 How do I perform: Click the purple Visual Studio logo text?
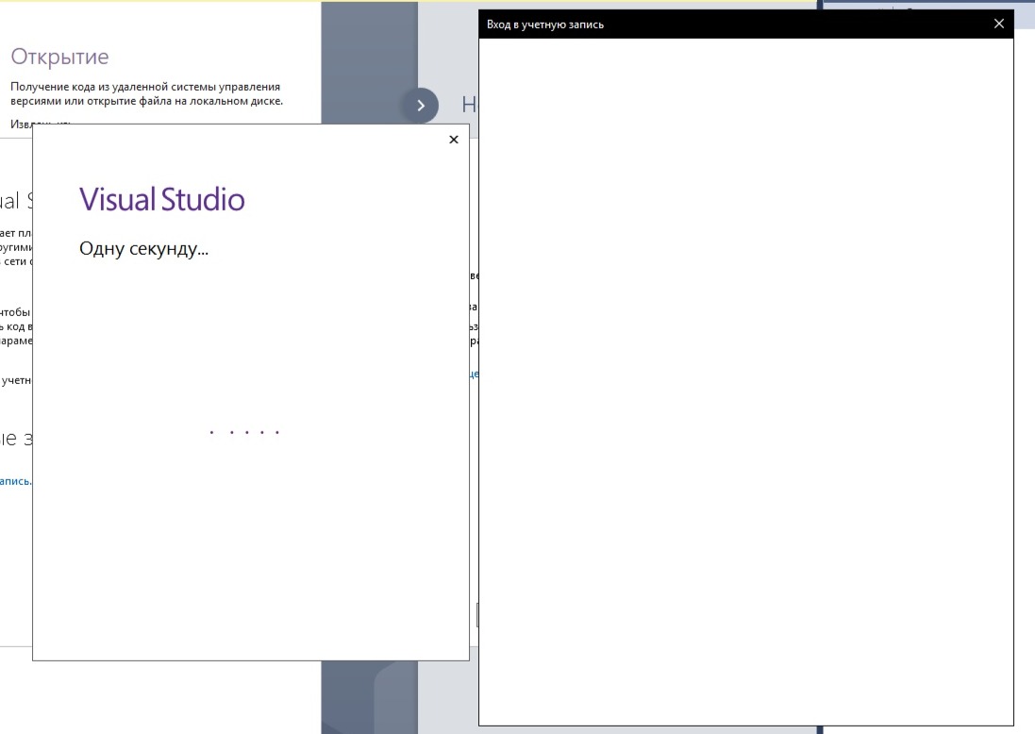[161, 199]
